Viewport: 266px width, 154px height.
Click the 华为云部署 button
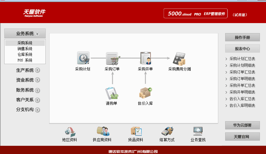coord(243,125)
